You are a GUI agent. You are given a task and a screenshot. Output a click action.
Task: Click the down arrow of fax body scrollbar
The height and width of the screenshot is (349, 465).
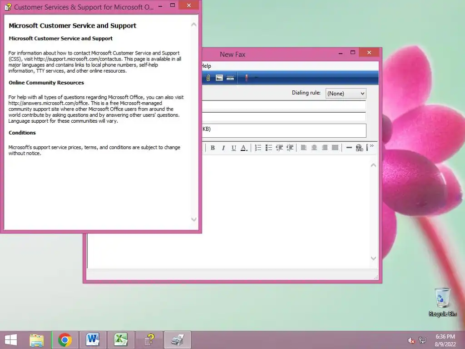[x=373, y=259]
